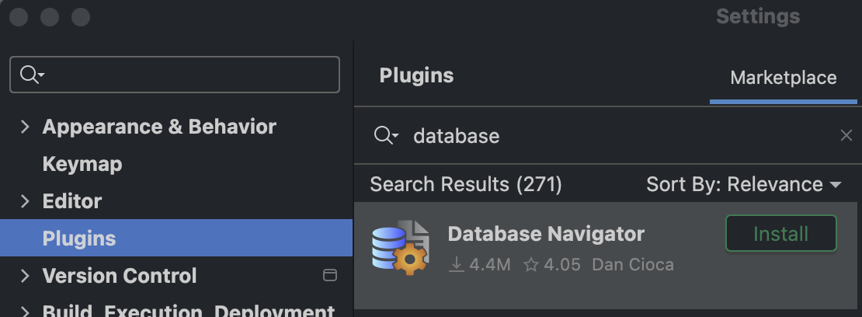The height and width of the screenshot is (317, 862).
Task: Select Plugins in the settings tree
Action: pyautogui.click(x=79, y=239)
